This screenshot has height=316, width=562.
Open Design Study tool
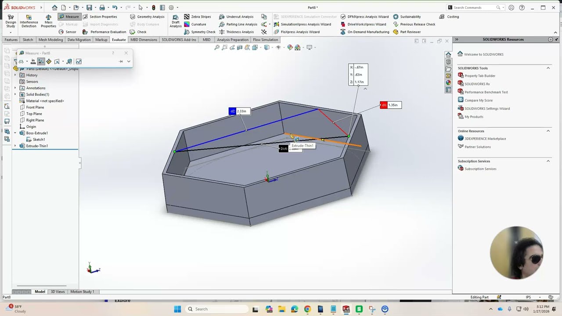tap(11, 21)
